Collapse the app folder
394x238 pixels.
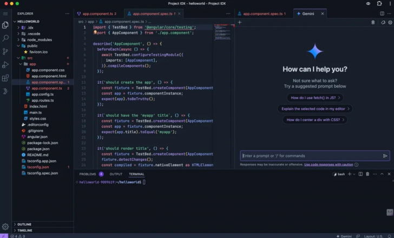pyautogui.click(x=21, y=64)
